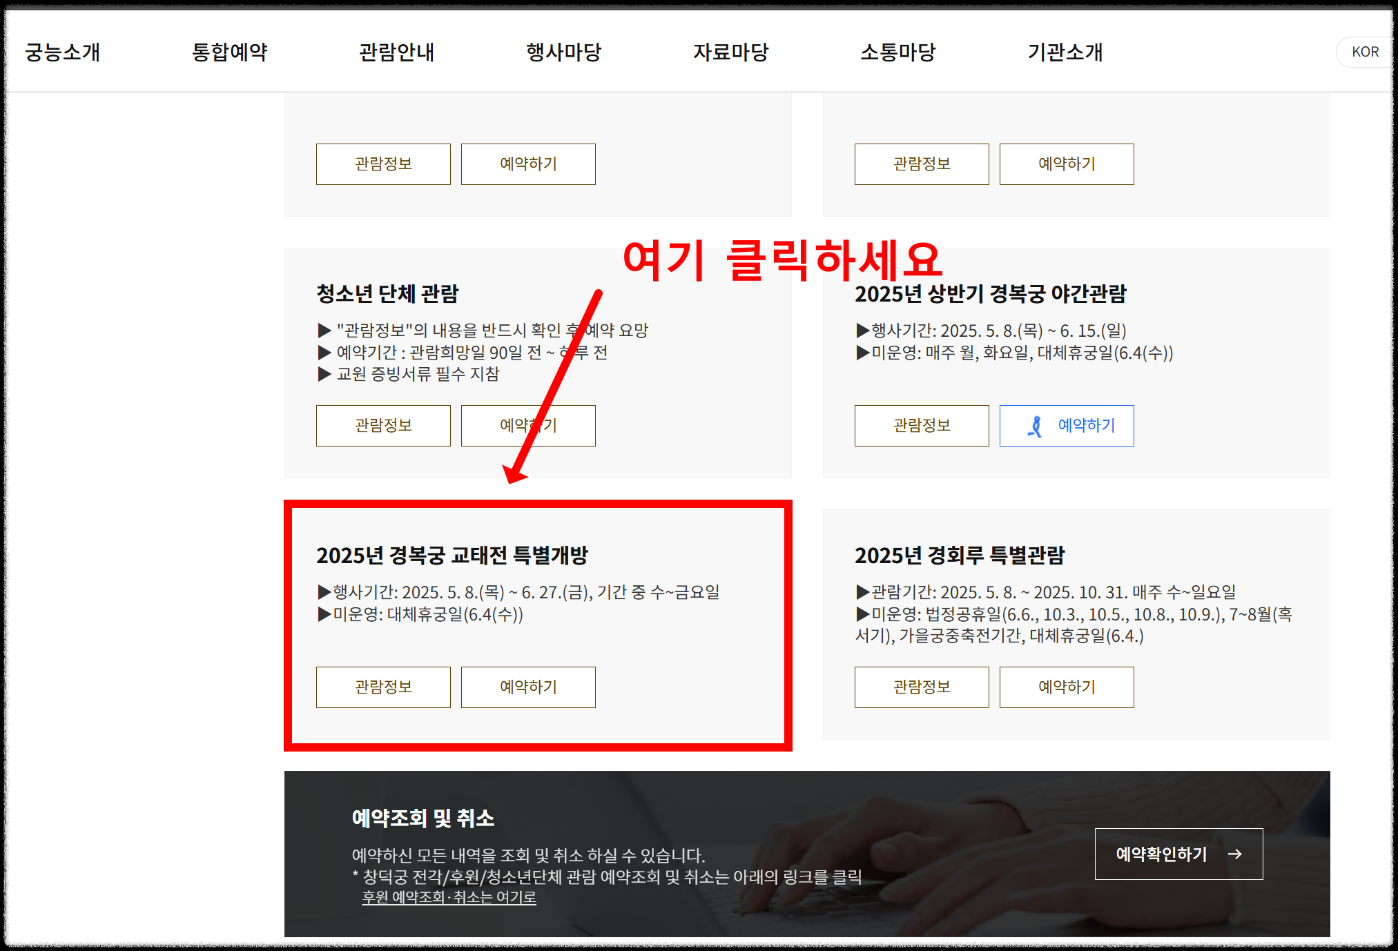The height and width of the screenshot is (951, 1398).
Task: Open the 자료마당 menu
Action: (731, 52)
